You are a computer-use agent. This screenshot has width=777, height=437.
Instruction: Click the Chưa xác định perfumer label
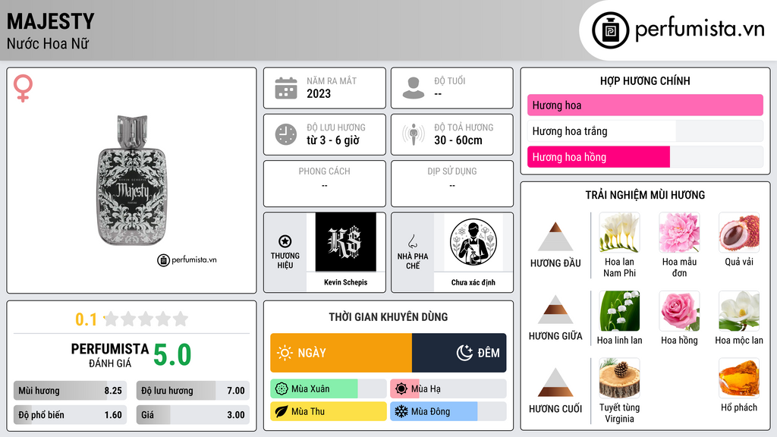click(473, 282)
